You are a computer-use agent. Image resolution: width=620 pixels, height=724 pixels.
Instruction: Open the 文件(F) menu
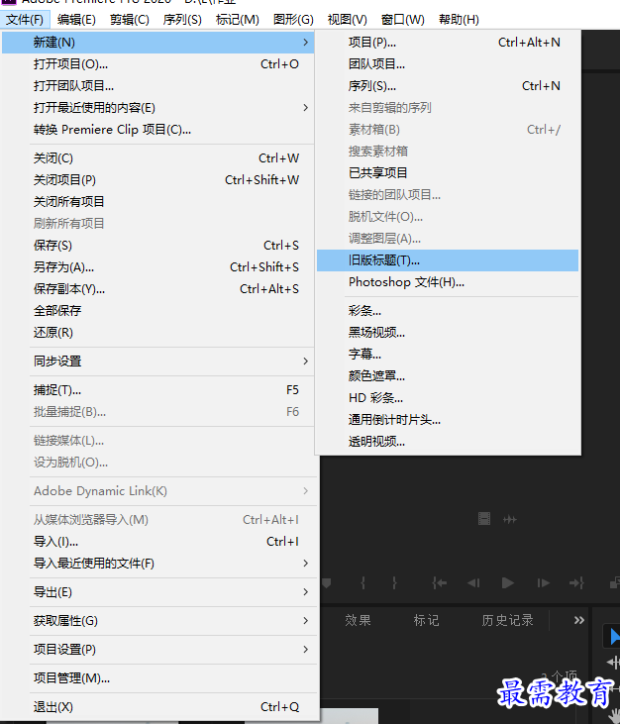click(x=25, y=20)
